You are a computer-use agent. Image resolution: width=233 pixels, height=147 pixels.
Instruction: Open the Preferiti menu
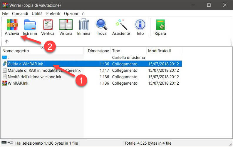tap(53, 14)
